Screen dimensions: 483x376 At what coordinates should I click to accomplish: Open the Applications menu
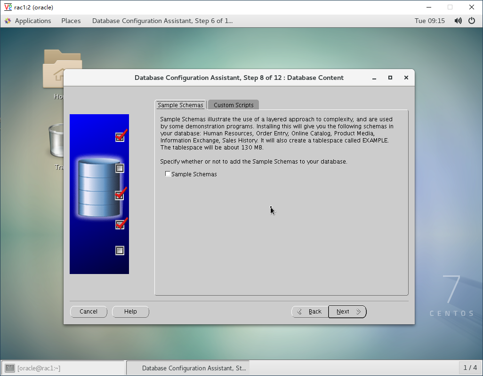33,21
